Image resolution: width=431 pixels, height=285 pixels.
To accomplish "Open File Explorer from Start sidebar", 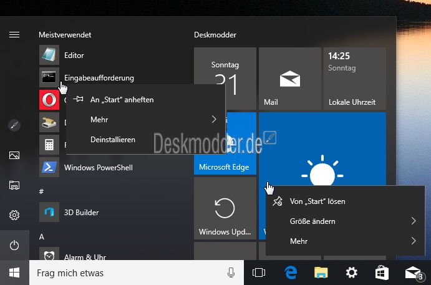I will [14, 185].
